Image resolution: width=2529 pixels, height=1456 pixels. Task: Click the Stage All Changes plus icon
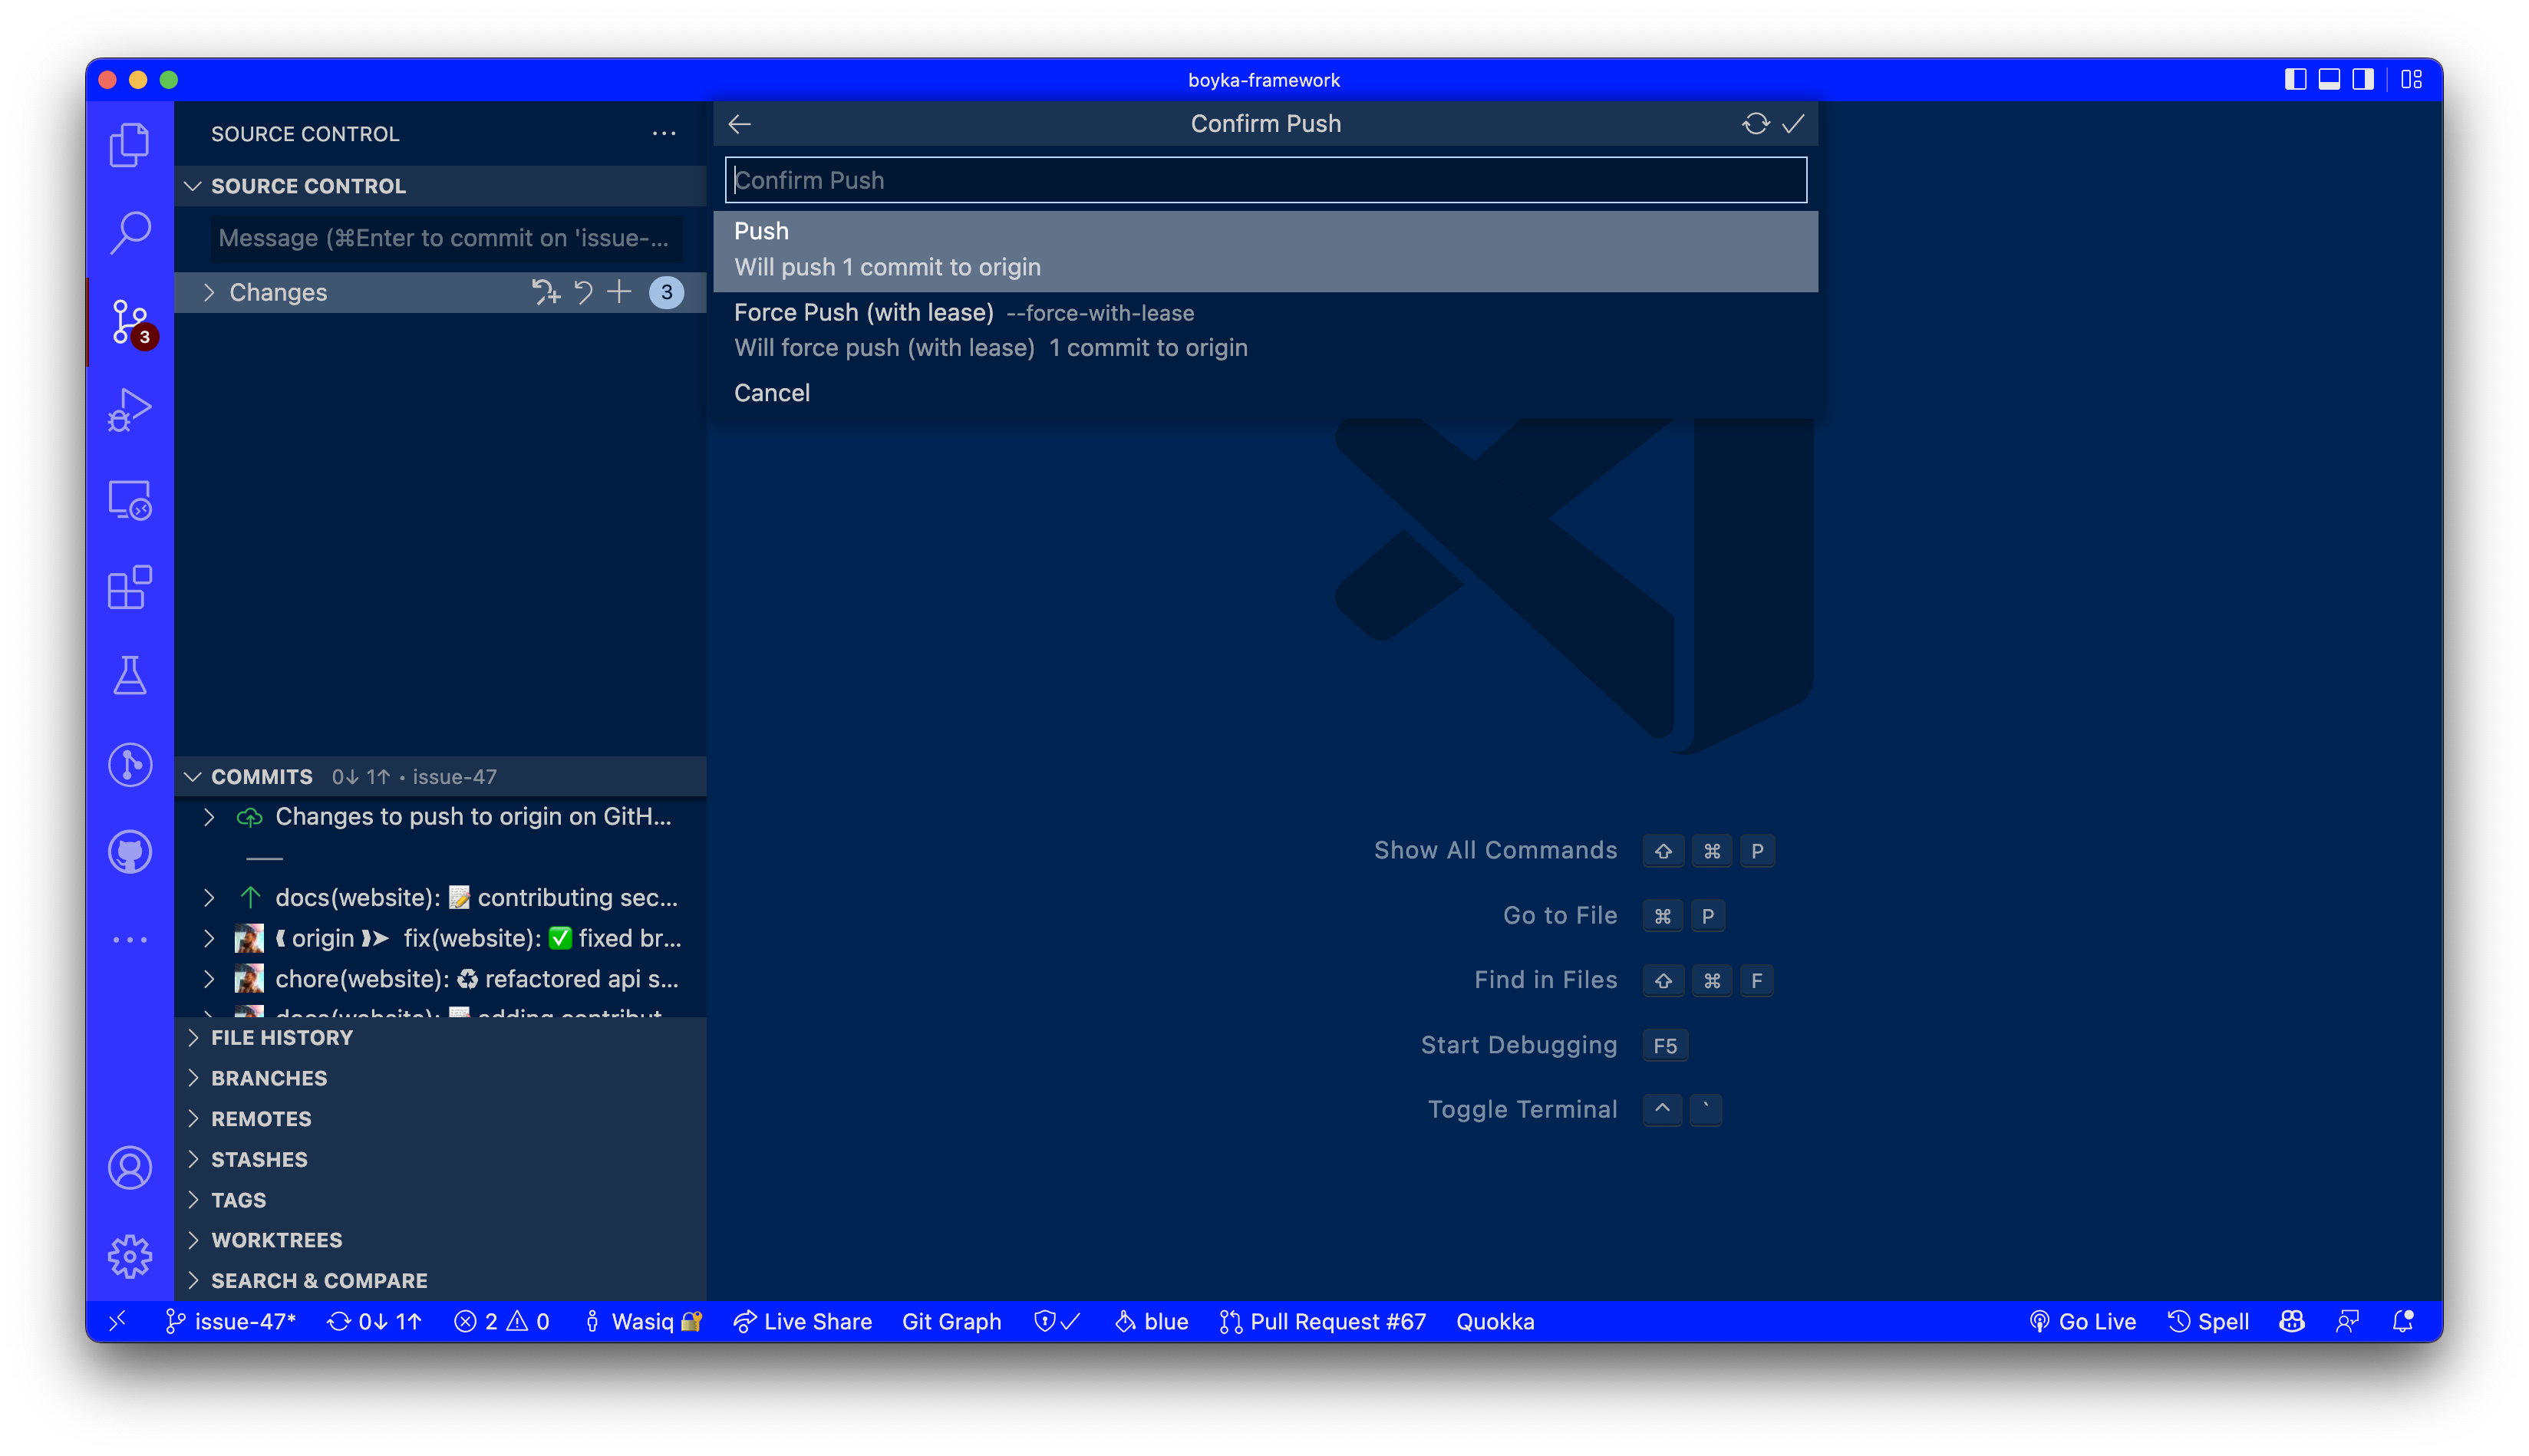click(620, 292)
